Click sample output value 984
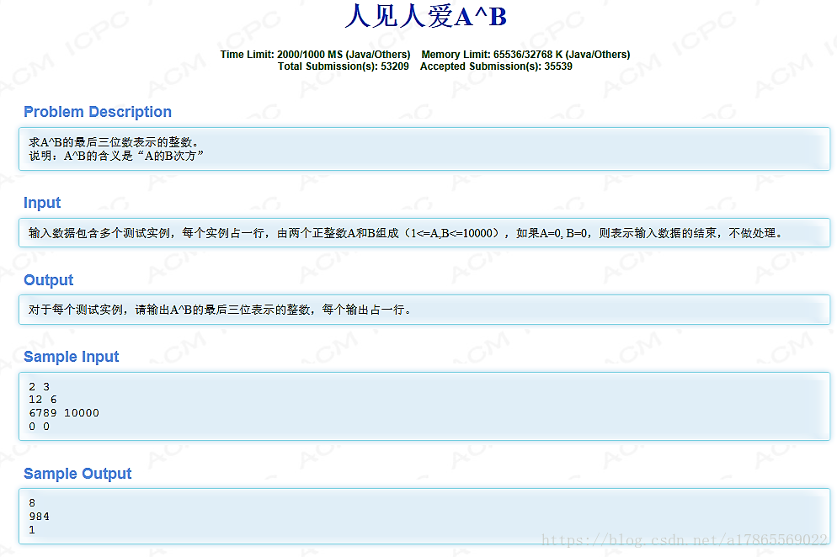The height and width of the screenshot is (557, 837). [39, 517]
